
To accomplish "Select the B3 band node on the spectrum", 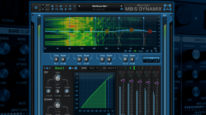I will click(107, 32).
